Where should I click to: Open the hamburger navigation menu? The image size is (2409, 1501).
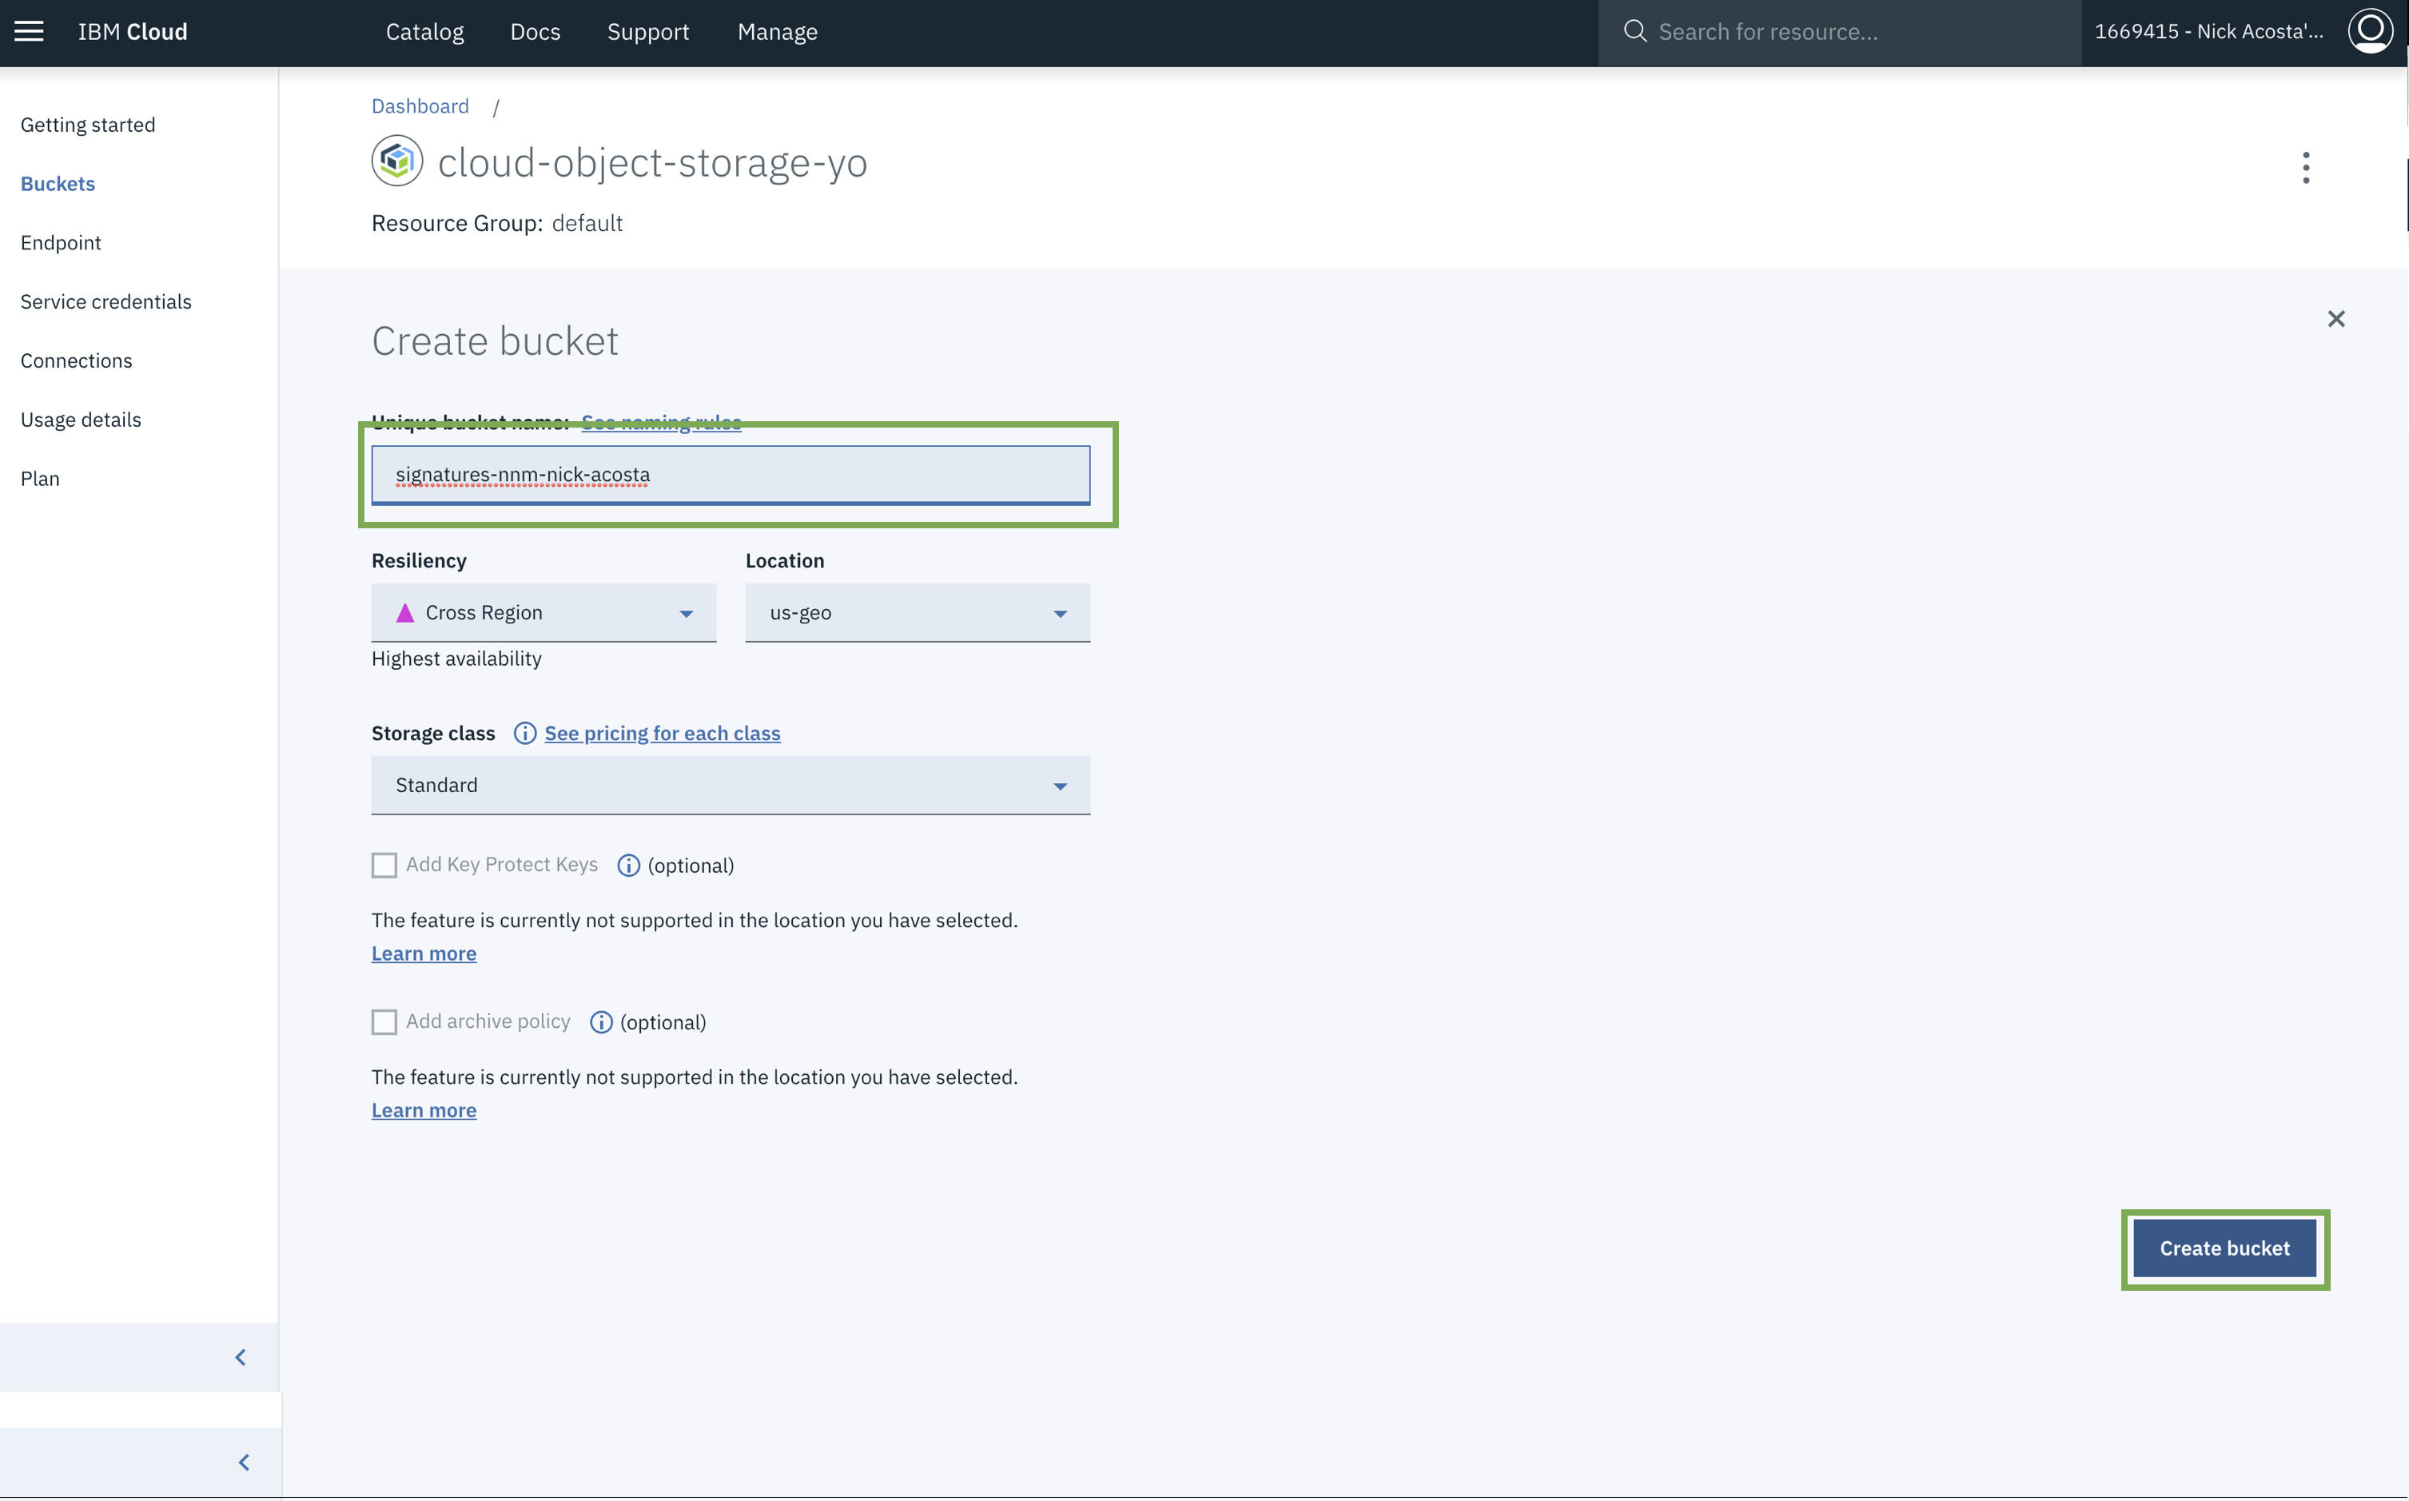click(x=29, y=31)
